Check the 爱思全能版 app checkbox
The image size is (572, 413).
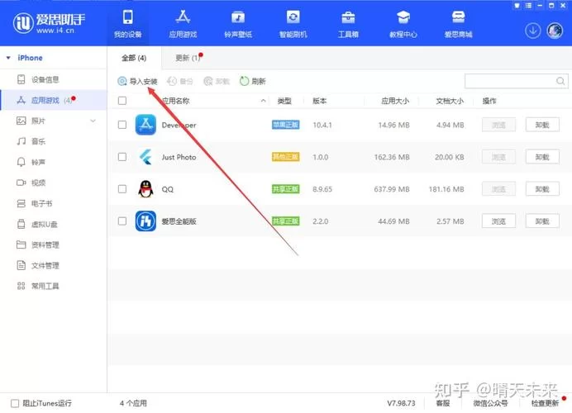pyautogui.click(x=122, y=221)
